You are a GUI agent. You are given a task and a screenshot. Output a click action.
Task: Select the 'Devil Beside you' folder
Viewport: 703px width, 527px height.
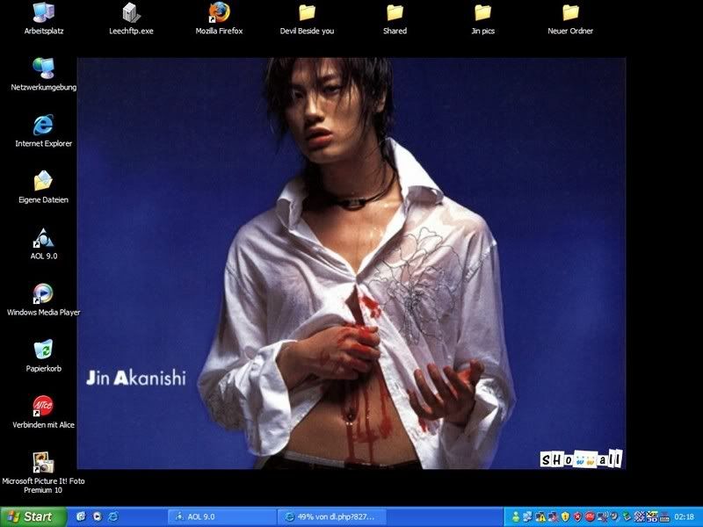click(x=307, y=18)
